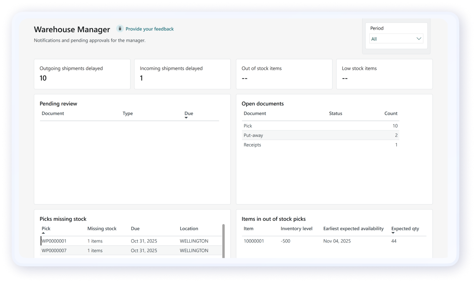Image resolution: width=476 pixels, height=283 pixels.
Task: Open the Provide your feedback link
Action: [x=149, y=29]
